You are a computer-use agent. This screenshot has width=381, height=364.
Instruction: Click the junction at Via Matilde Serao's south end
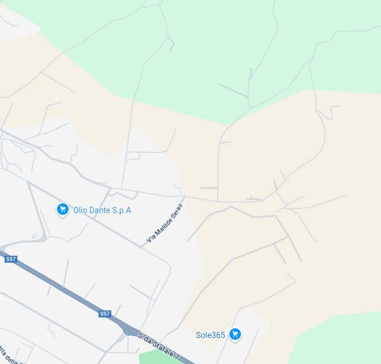[x=142, y=247]
